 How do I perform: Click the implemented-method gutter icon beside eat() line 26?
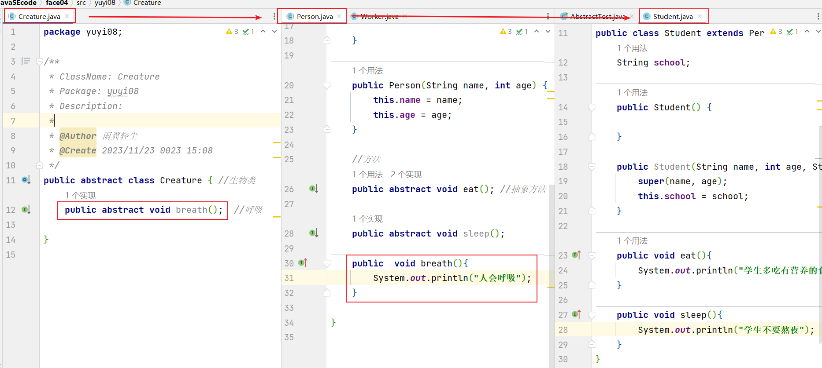pos(314,189)
